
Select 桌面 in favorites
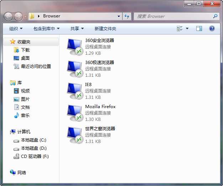pos(25,58)
